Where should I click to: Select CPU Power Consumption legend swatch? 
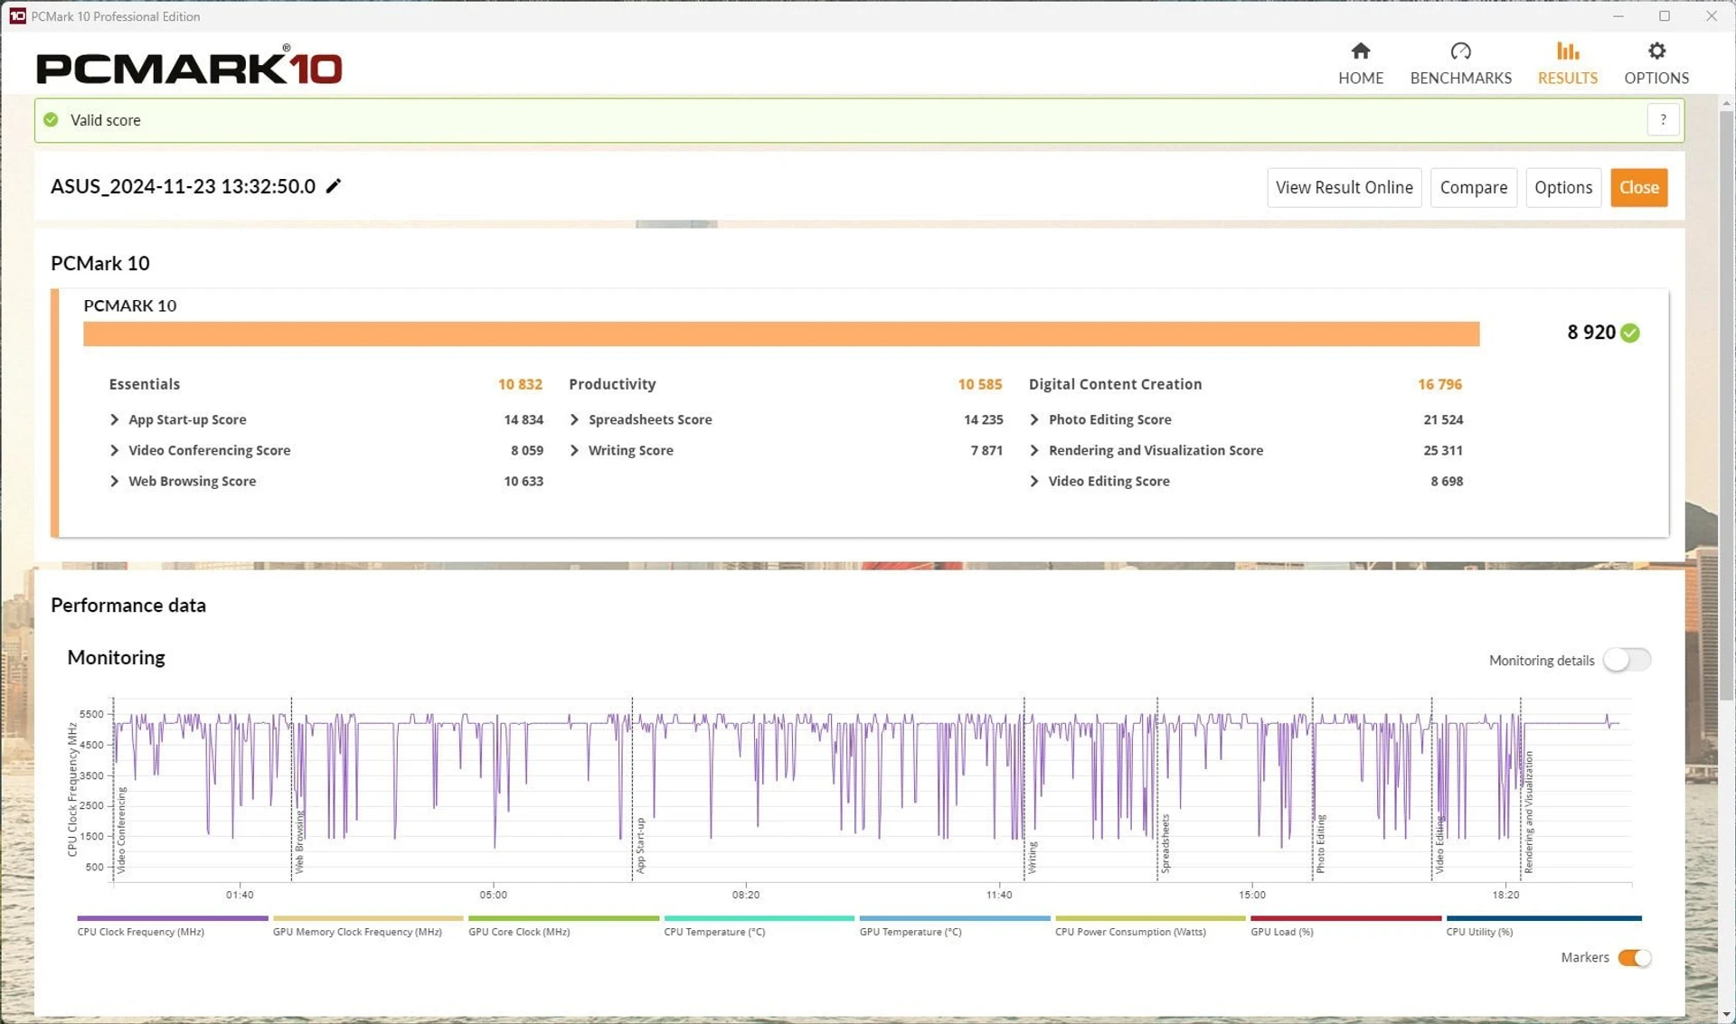pos(1150,917)
